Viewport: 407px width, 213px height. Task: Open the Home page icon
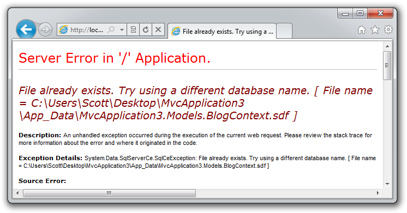click(x=362, y=30)
